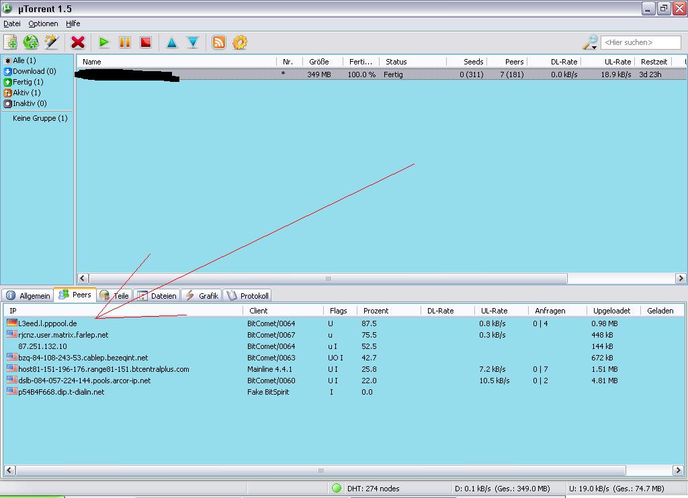Select the 349 MB torrent row
This screenshot has height=498, width=688.
coord(381,74)
